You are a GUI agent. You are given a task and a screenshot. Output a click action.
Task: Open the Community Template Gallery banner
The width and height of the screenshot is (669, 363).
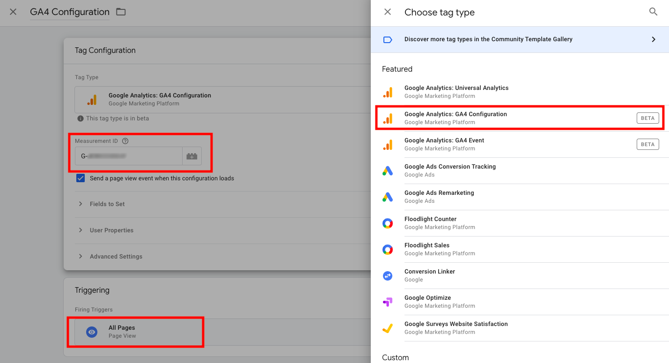click(520, 39)
